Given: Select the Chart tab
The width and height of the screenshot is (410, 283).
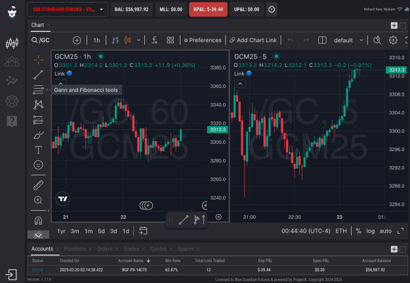Looking at the screenshot, I should pyautogui.click(x=37, y=25).
